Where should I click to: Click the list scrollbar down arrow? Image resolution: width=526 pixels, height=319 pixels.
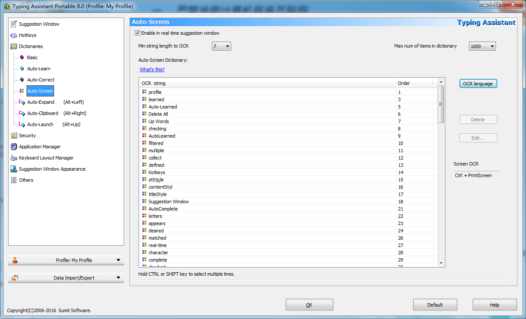(x=441, y=263)
